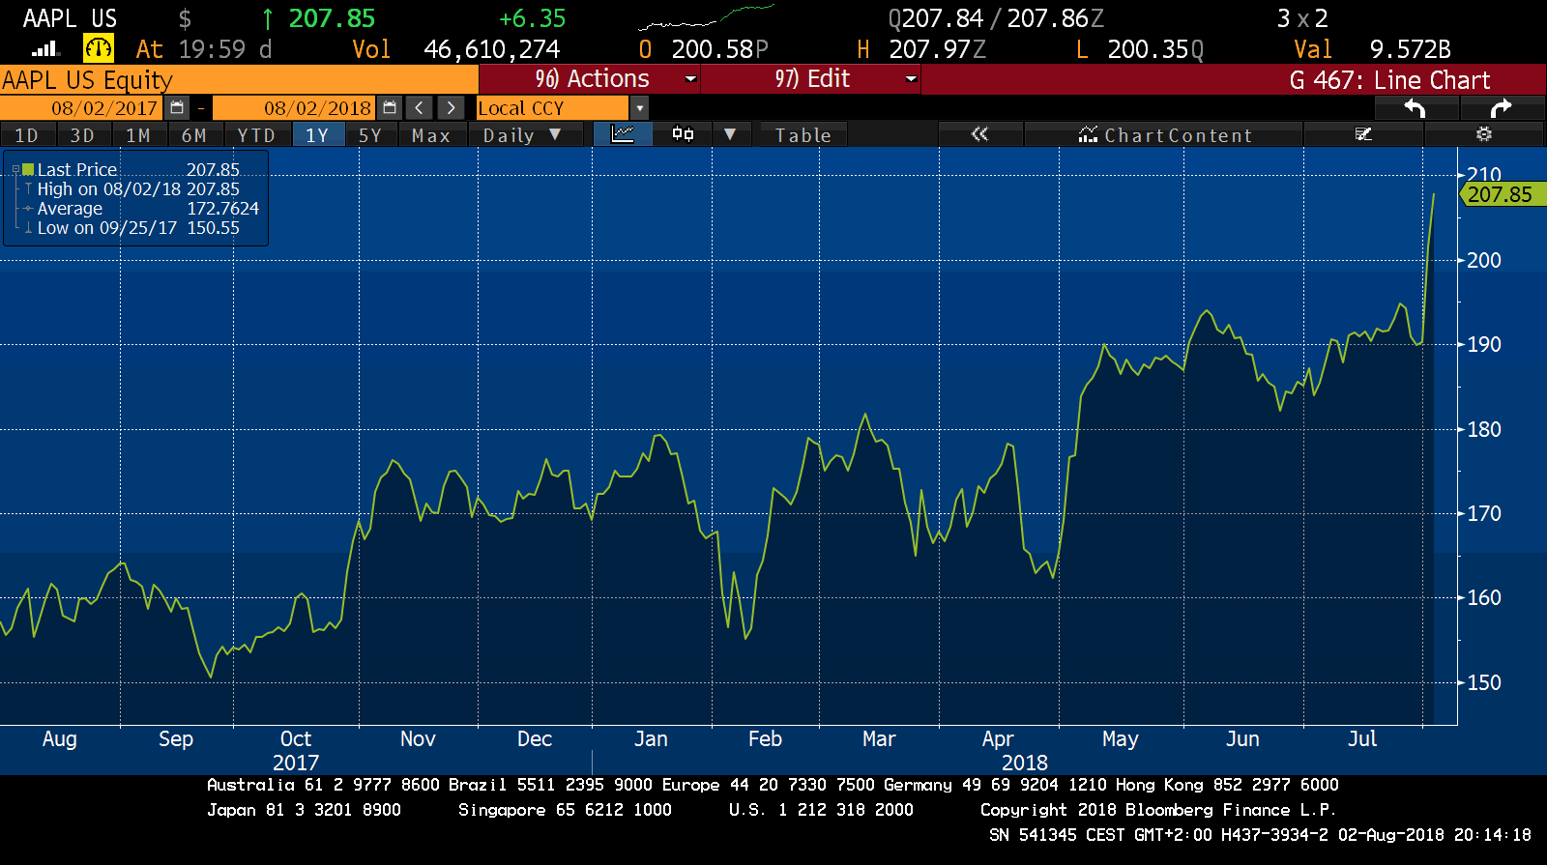Click the Low marker icon in legend
The image size is (1547, 865).
pyautogui.click(x=29, y=228)
